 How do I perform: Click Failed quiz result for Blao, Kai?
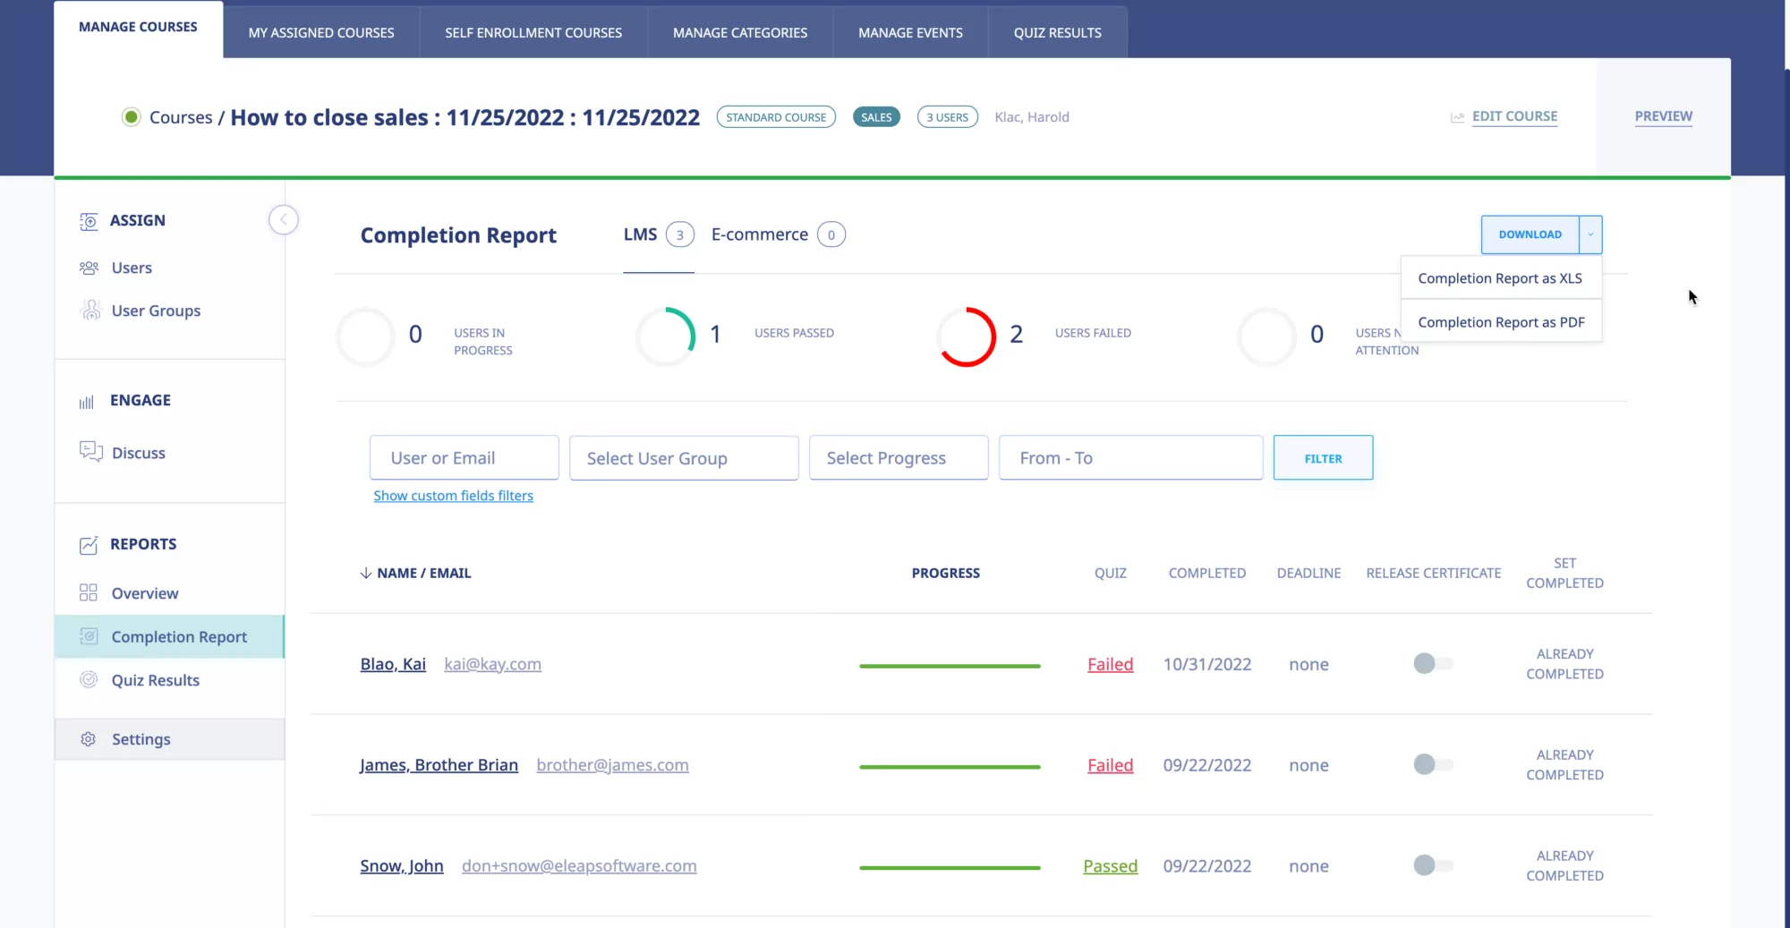pos(1110,664)
